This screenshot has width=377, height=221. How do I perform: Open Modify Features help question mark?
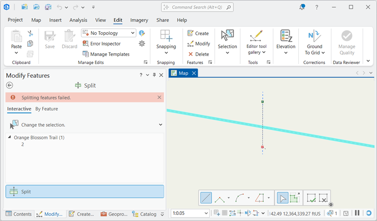tap(141, 75)
